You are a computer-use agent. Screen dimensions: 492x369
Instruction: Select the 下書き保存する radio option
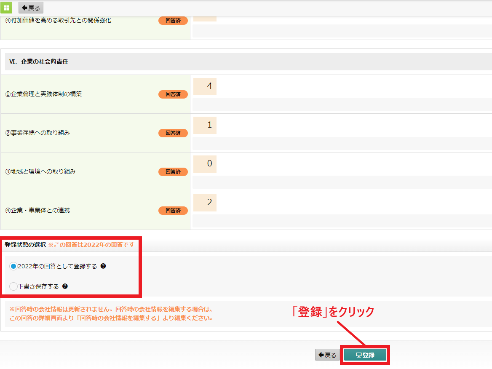13,286
